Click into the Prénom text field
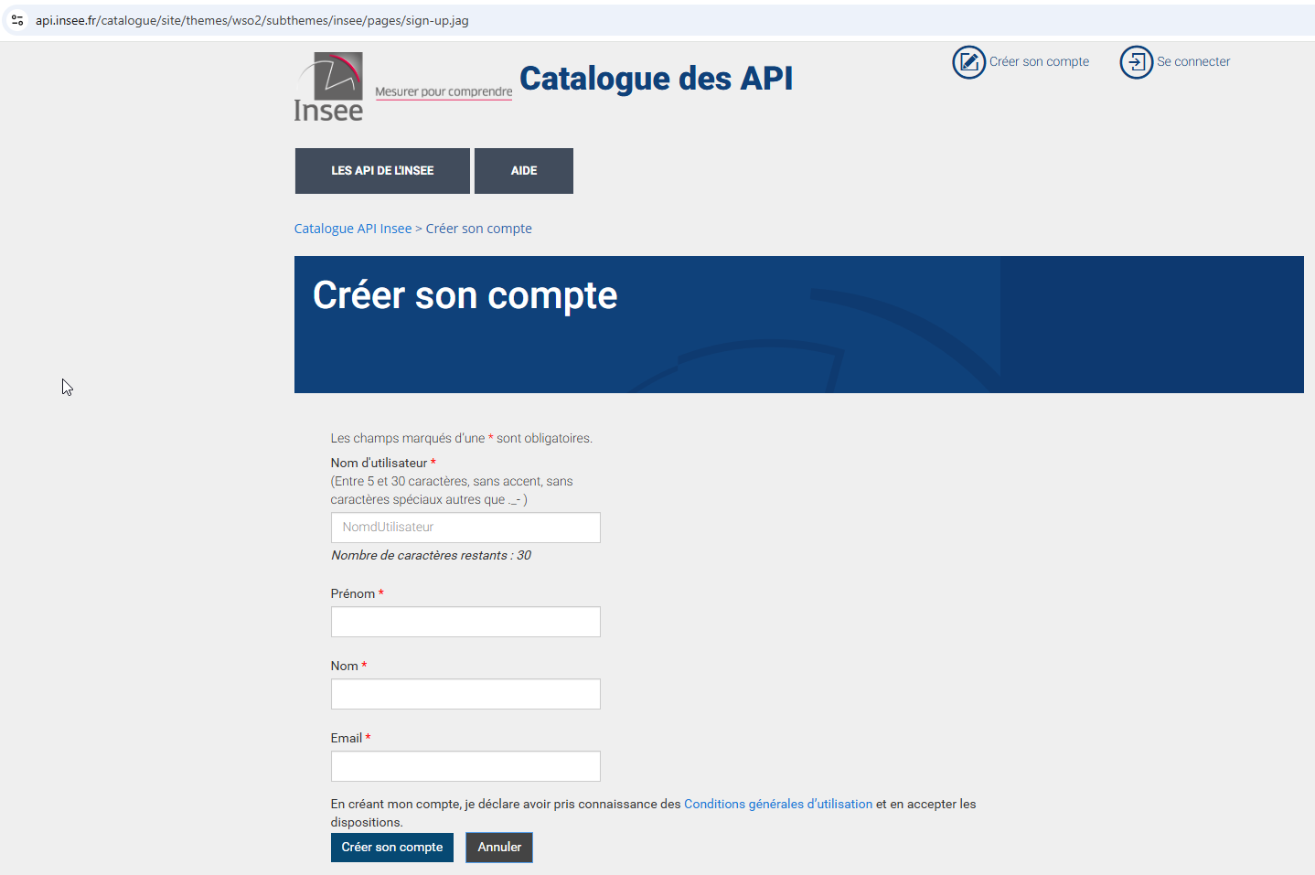This screenshot has width=1315, height=875. [x=465, y=622]
